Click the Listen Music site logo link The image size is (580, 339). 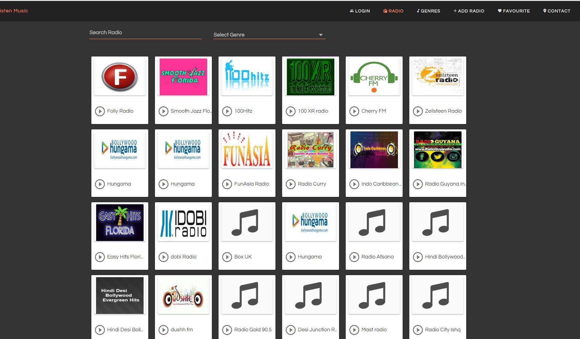pyautogui.click(x=13, y=11)
